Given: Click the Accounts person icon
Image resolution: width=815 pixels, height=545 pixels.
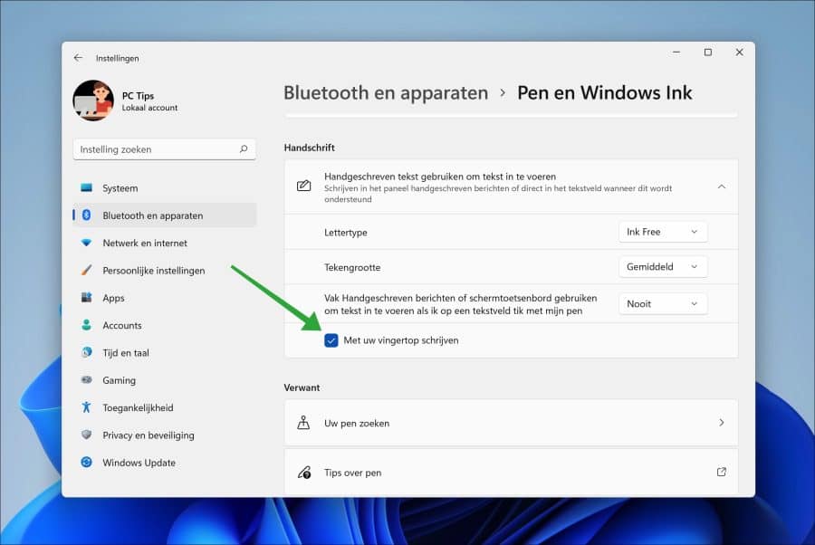Looking at the screenshot, I should [x=86, y=325].
